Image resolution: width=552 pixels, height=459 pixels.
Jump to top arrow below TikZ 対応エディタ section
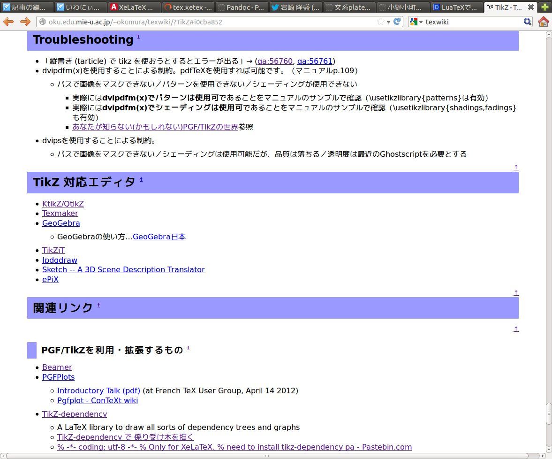point(516,293)
